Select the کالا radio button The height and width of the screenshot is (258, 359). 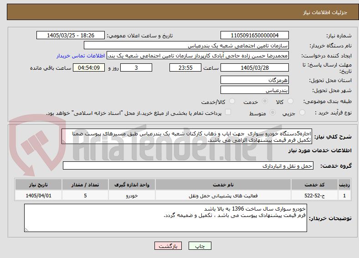pyautogui.click(x=290, y=101)
